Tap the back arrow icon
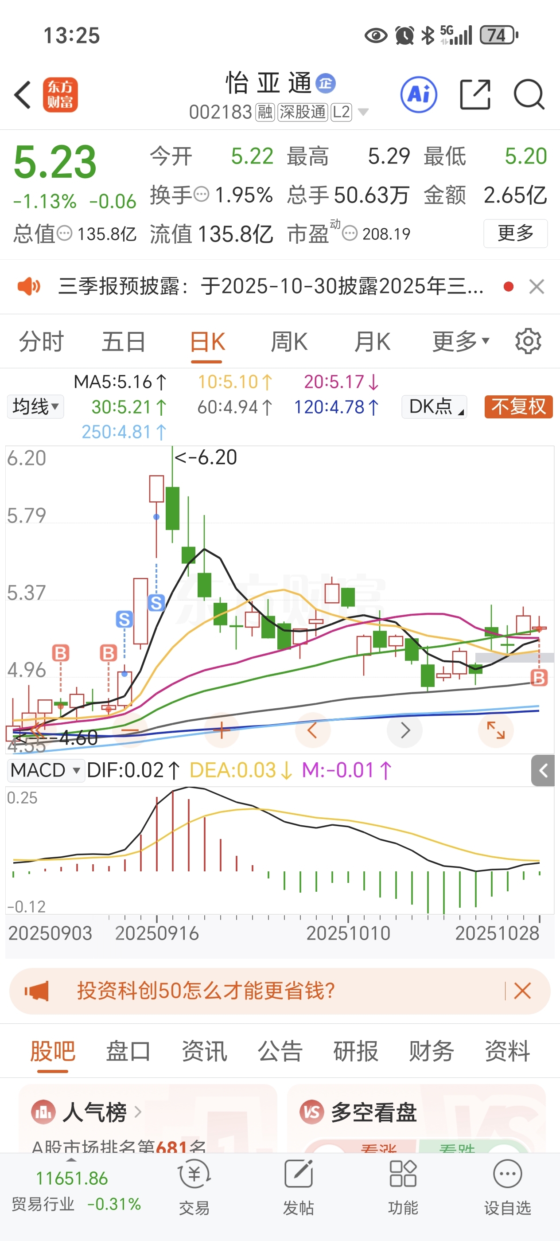 (23, 94)
